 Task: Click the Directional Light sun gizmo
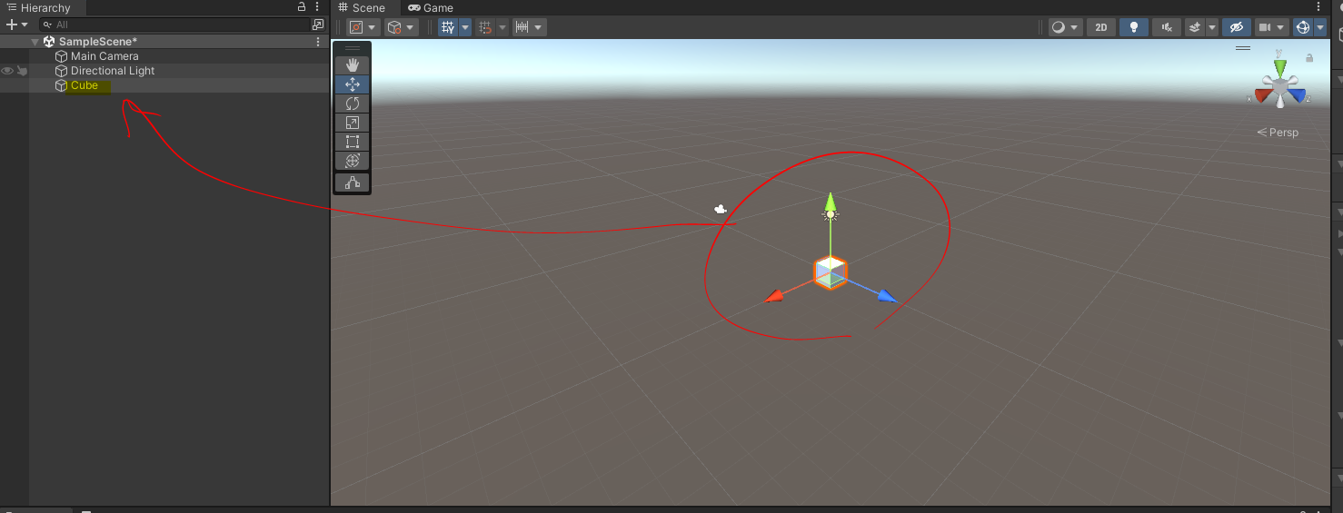pyautogui.click(x=830, y=215)
